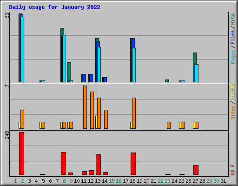The image size is (238, 186).
Task: Click day label "19" on the x-axis
Action: pyautogui.click(x=139, y=181)
